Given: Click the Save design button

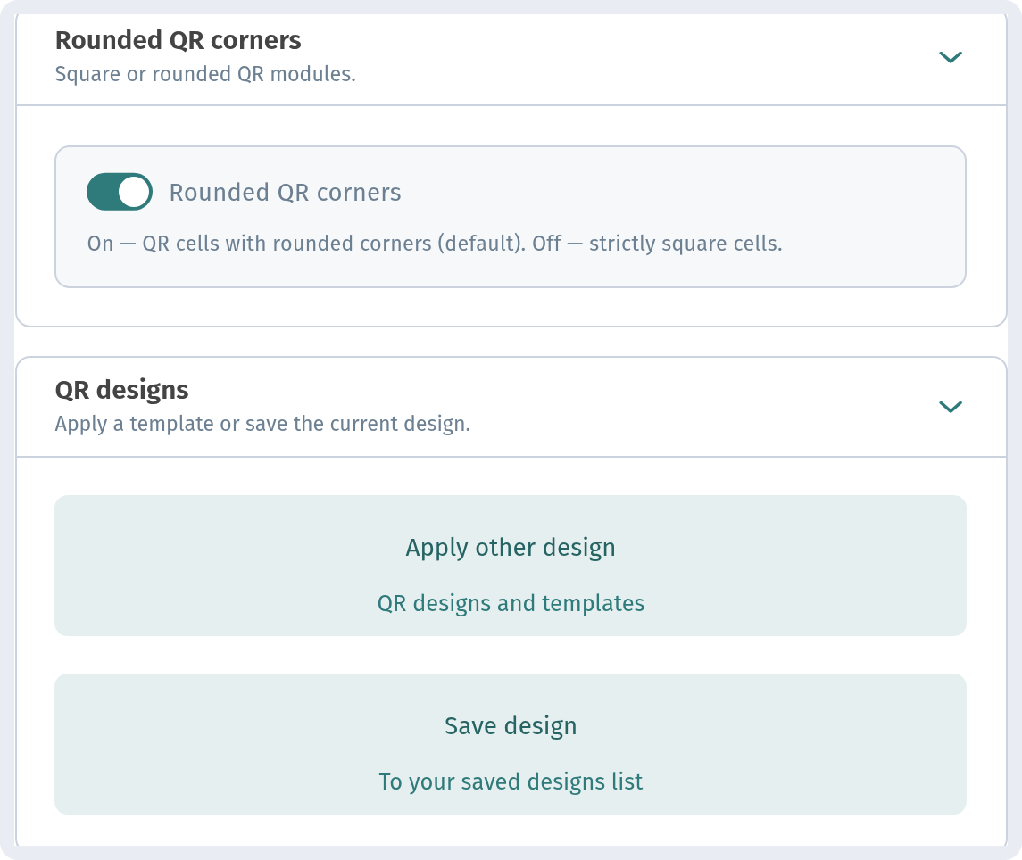Looking at the screenshot, I should pos(511,744).
